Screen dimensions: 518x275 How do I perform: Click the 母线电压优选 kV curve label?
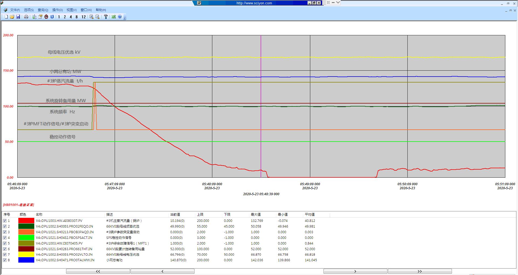64,52
